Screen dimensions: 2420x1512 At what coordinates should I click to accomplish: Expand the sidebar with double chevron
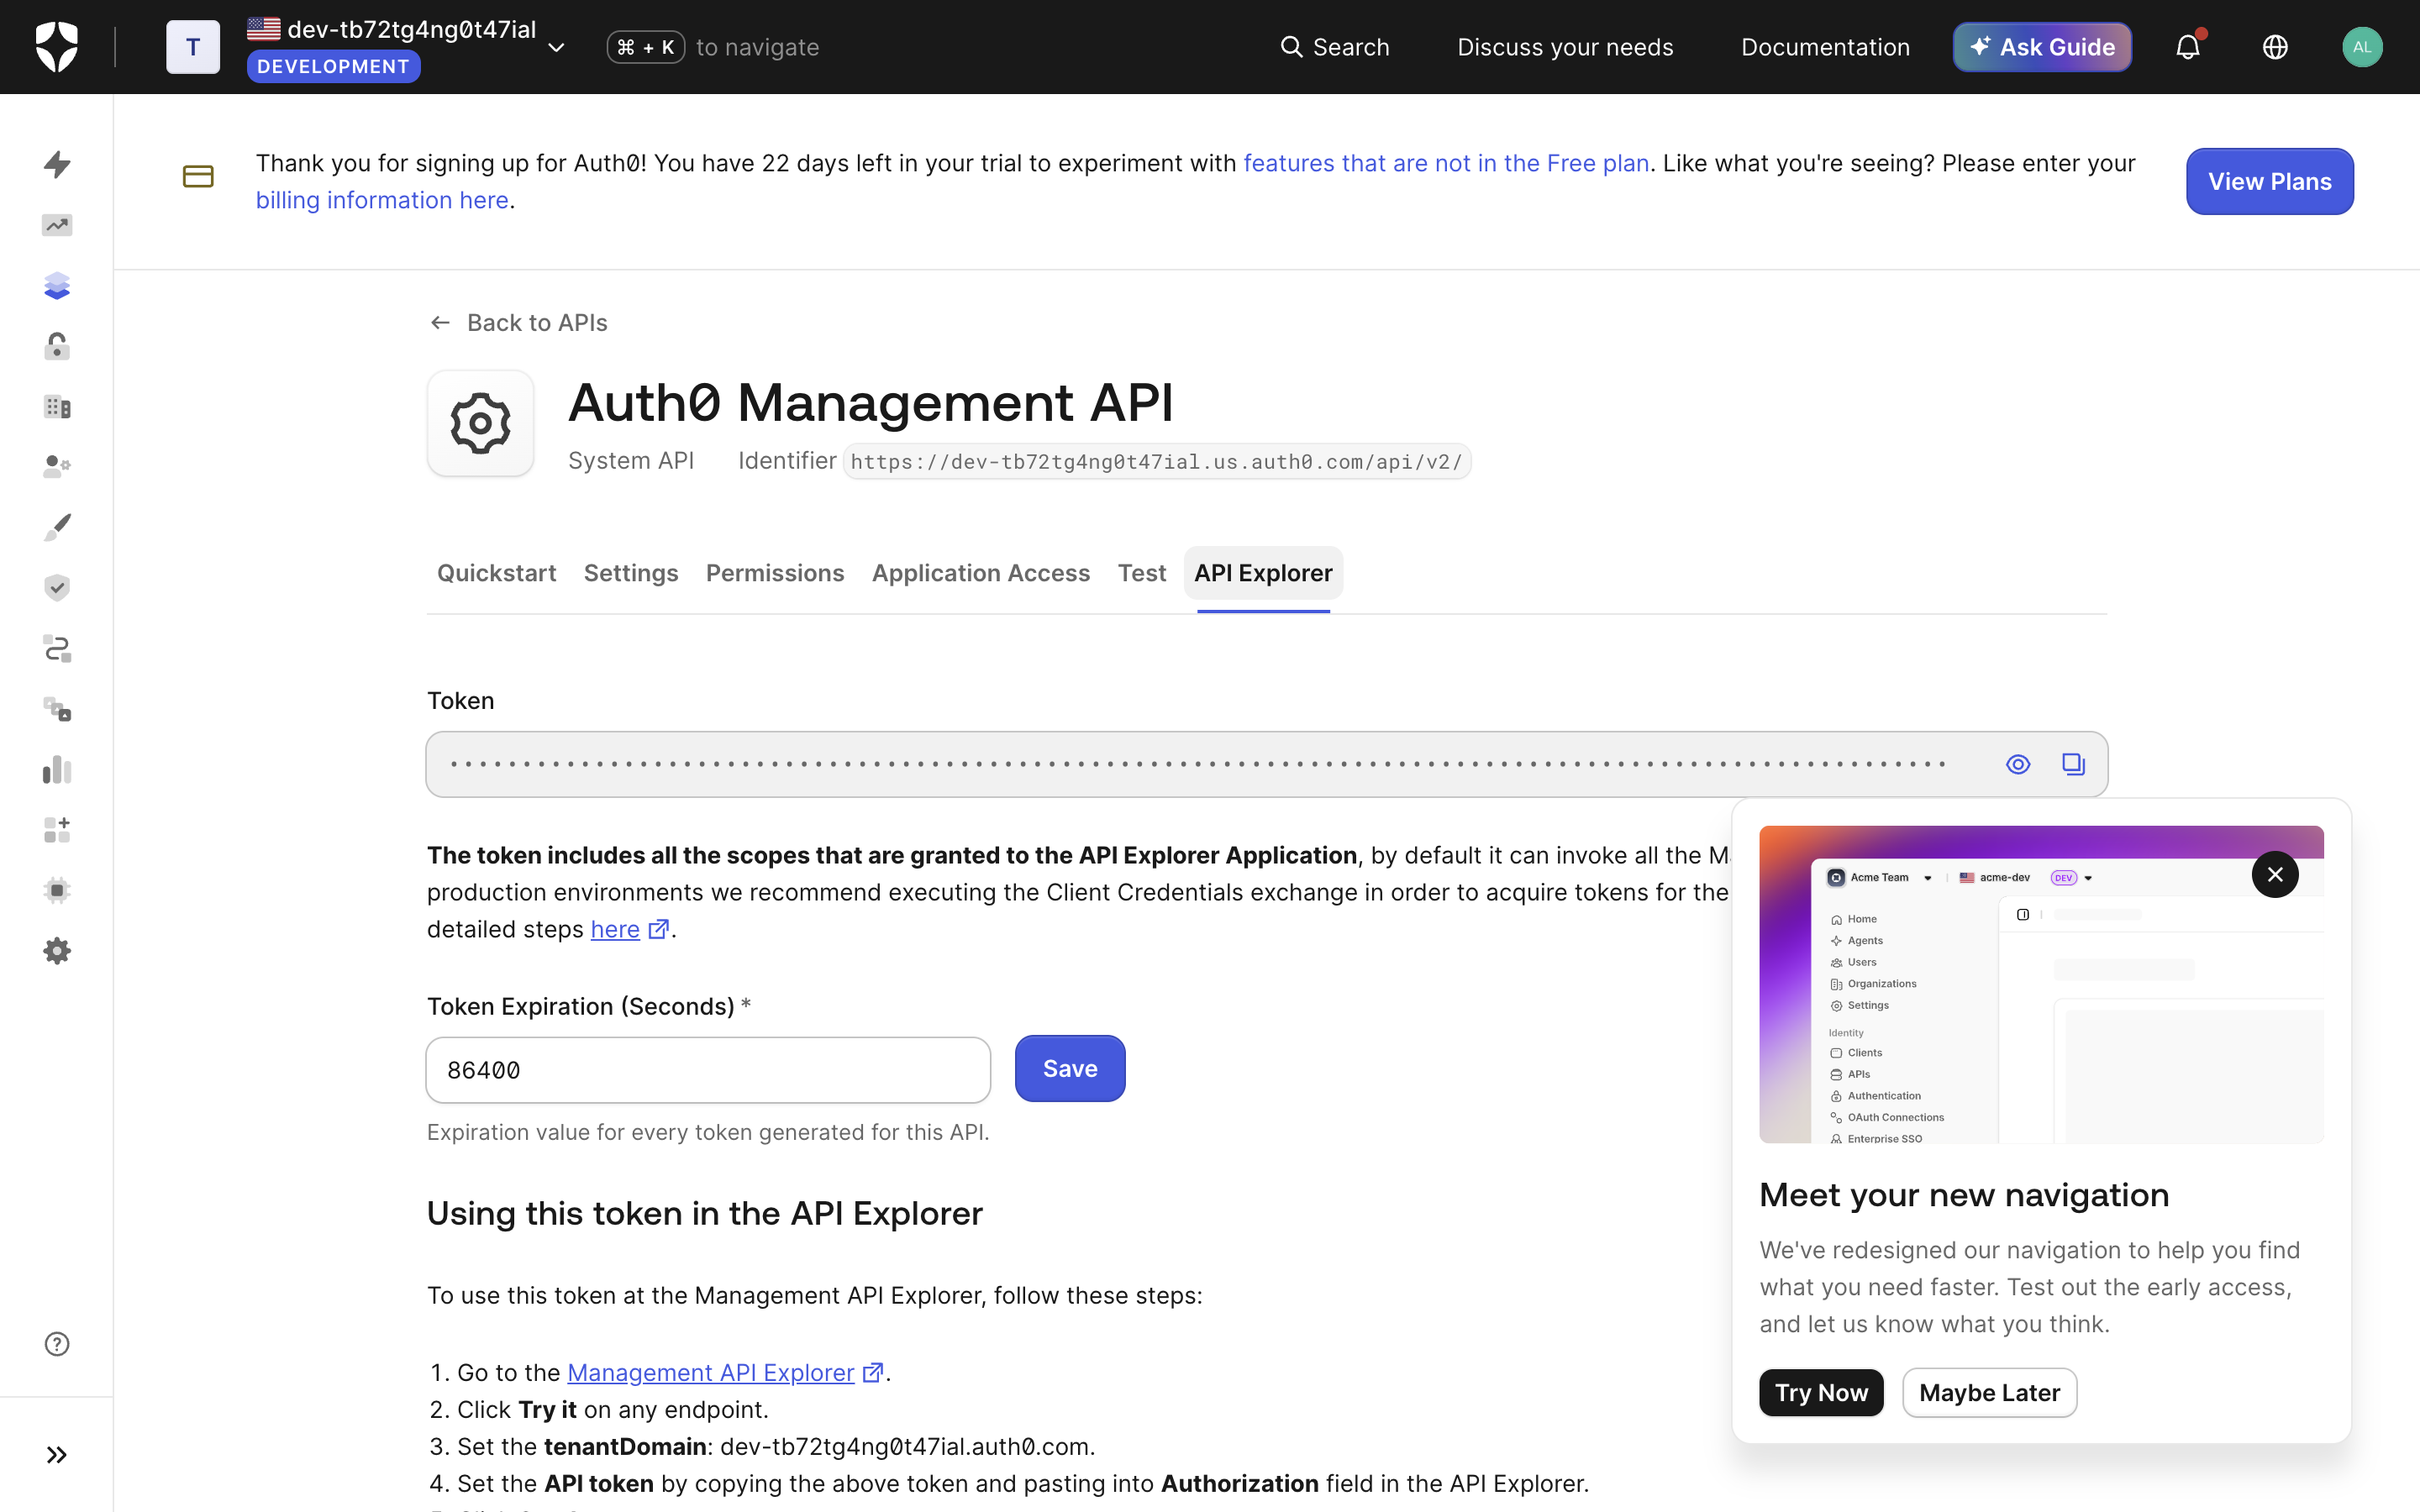tap(57, 1455)
